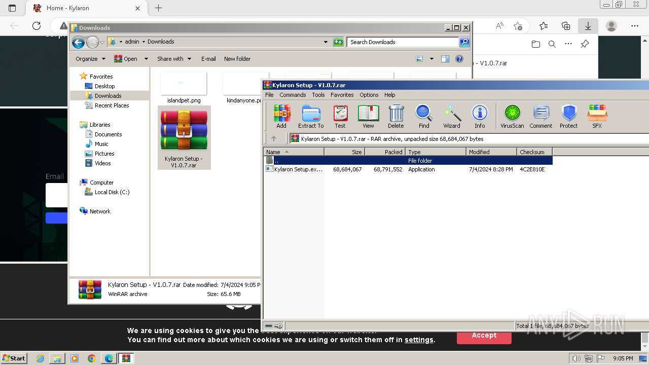Open the Options menu
The width and height of the screenshot is (649, 365).
369,95
